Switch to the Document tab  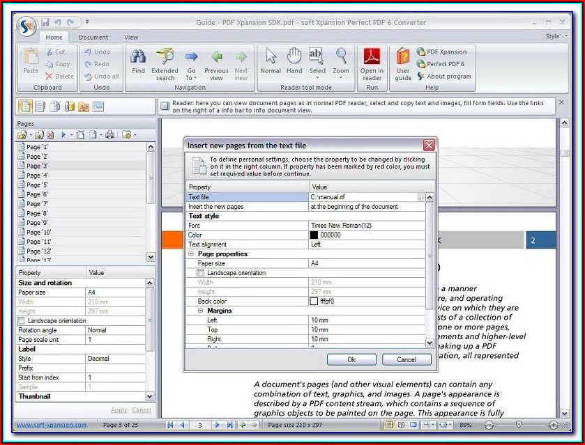(93, 37)
